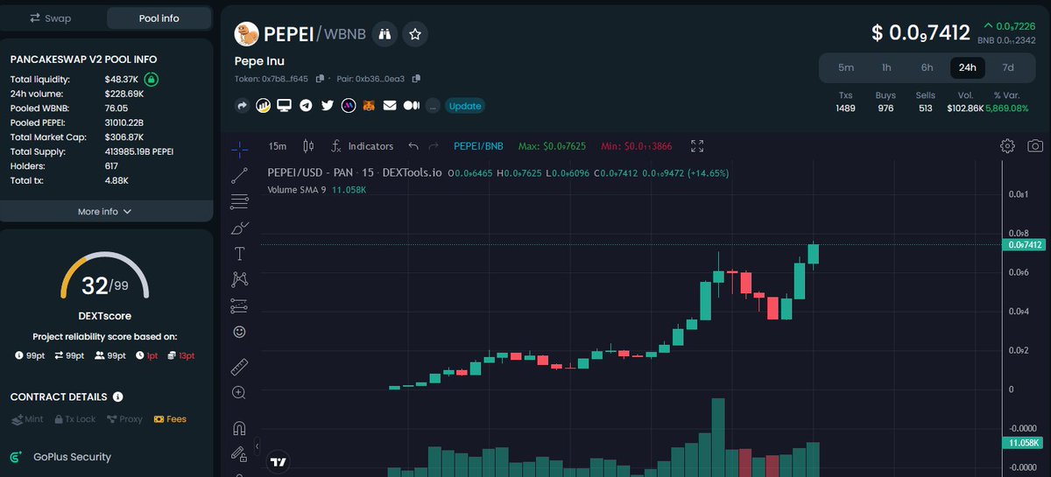1051x477 pixels.
Task: Select the 6h timeframe
Action: point(927,67)
